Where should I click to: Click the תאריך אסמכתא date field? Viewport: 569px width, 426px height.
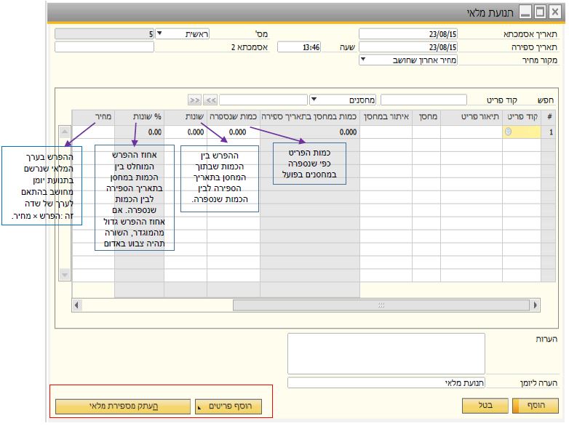(408, 34)
